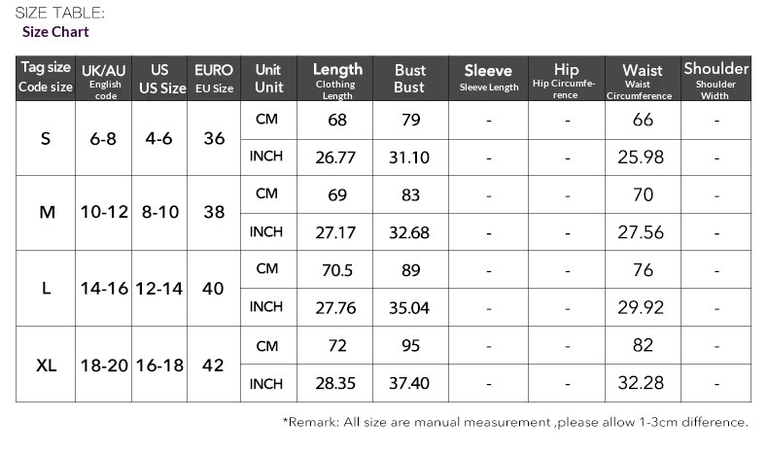Click the UK/AU size 10-12 cell
768x454 pixels.
click(x=104, y=212)
